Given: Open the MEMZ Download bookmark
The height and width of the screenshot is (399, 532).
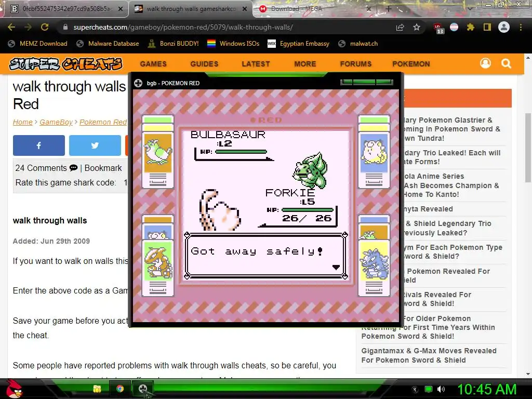Looking at the screenshot, I should (37, 44).
